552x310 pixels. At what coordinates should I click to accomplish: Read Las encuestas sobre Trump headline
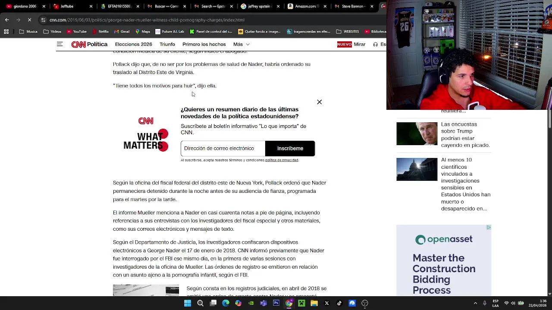point(465,134)
